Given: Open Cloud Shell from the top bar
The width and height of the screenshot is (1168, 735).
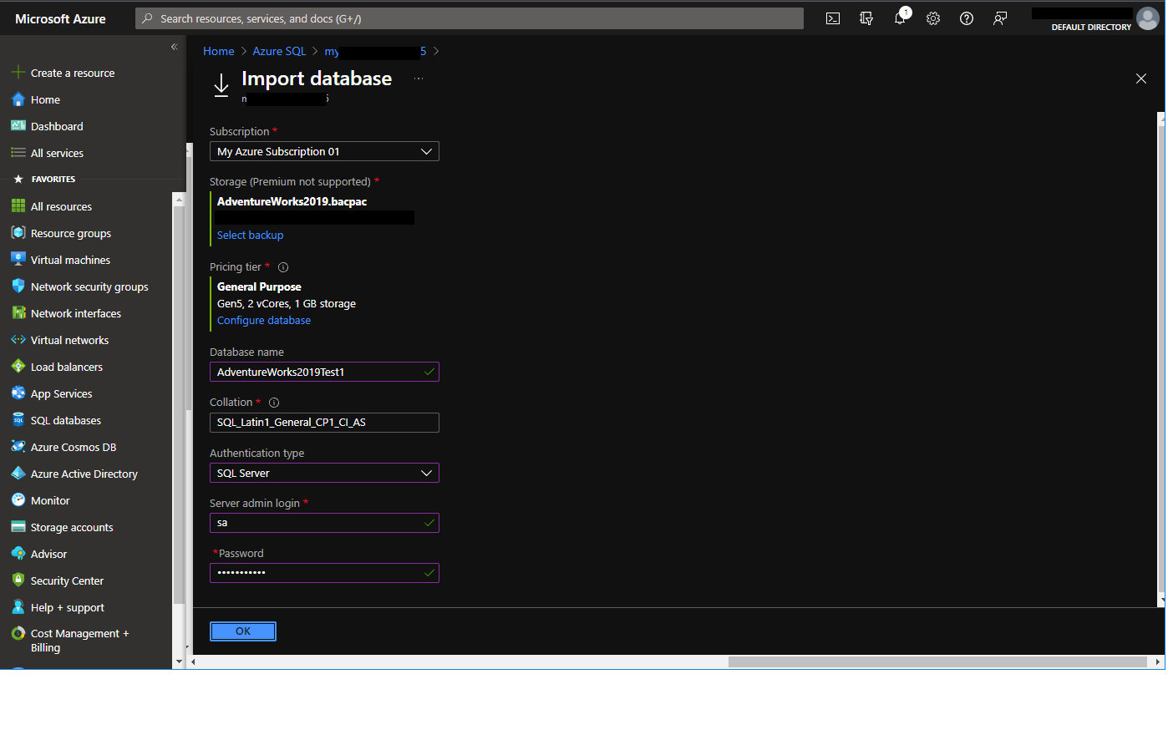Looking at the screenshot, I should click(833, 18).
